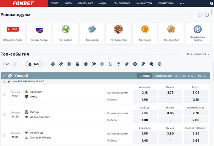The width and height of the screenshot is (214, 146).
Task: Toggle the Топ flame filter button
Action: point(34,64)
